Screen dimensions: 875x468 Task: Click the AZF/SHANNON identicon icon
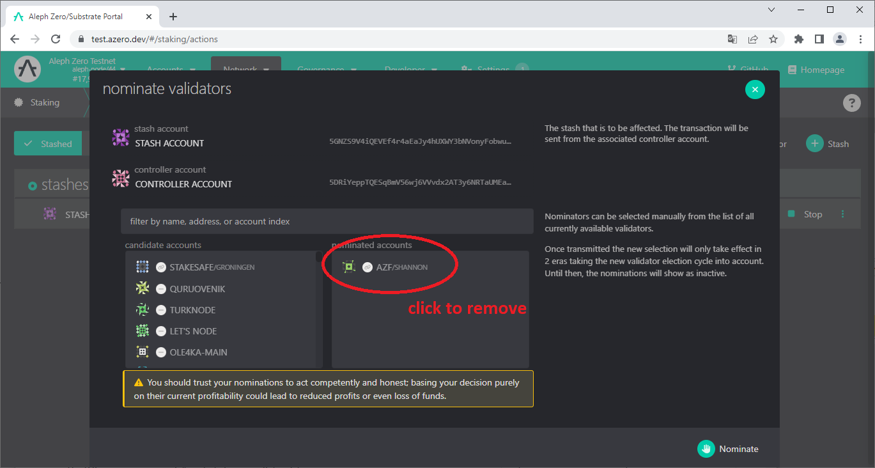[349, 267]
